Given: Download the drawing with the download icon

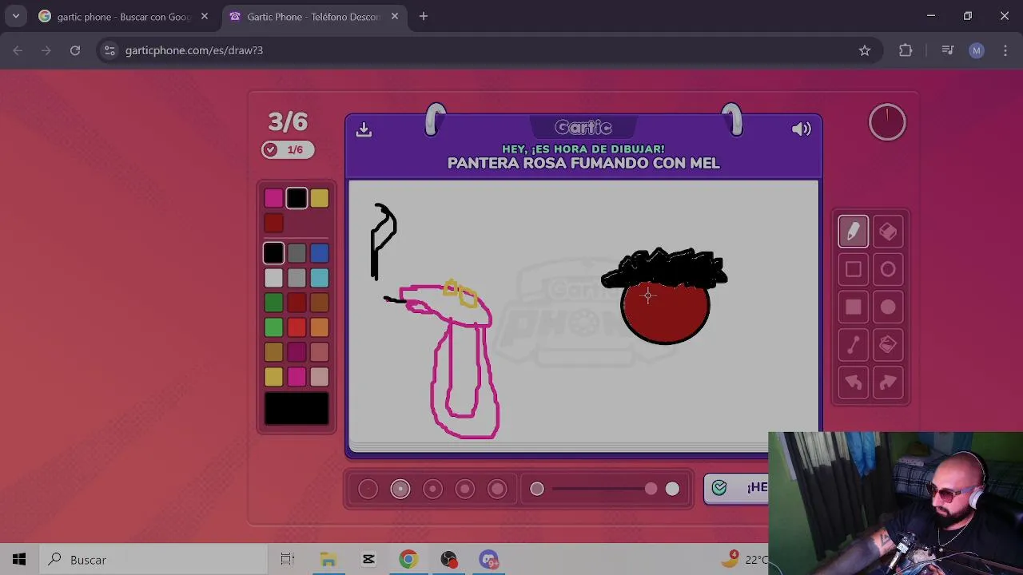Looking at the screenshot, I should point(364,129).
